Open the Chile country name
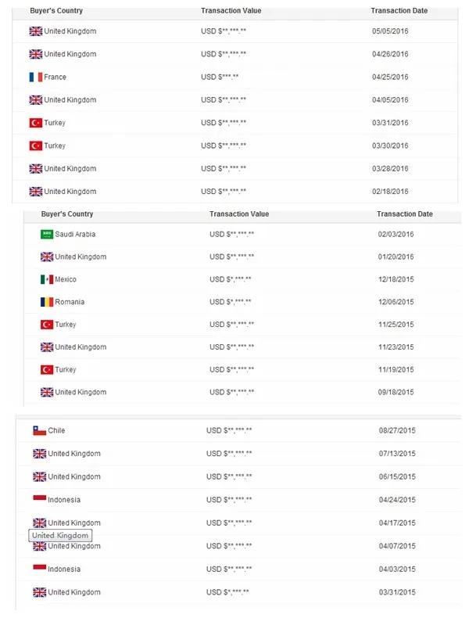Viewport: 469px width, 618px height. tap(56, 431)
